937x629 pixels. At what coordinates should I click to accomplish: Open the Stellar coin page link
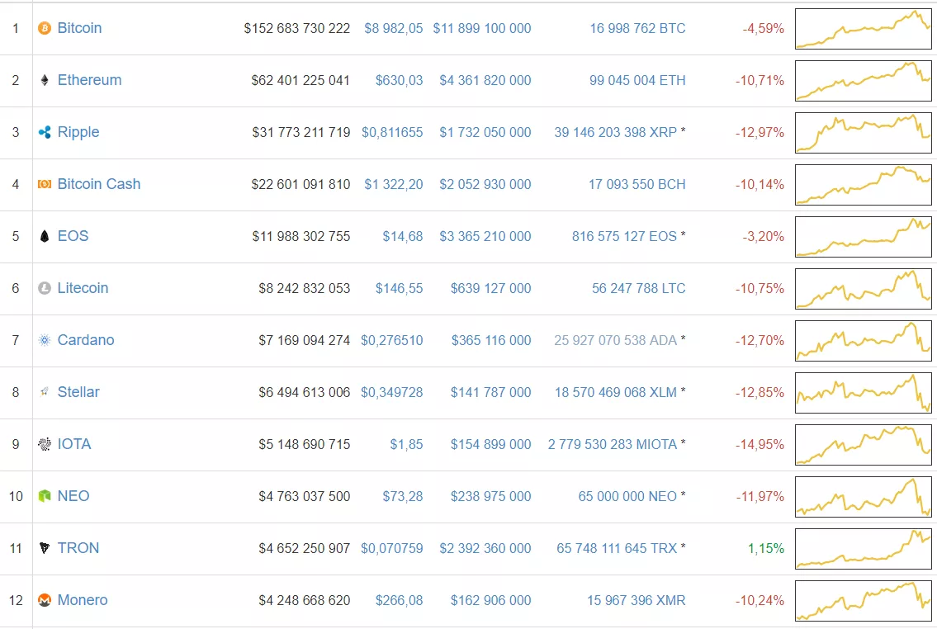pyautogui.click(x=78, y=392)
